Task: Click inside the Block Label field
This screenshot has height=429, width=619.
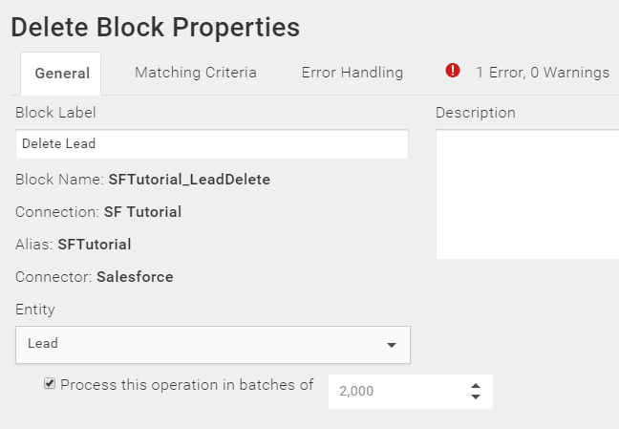Action: 212,144
